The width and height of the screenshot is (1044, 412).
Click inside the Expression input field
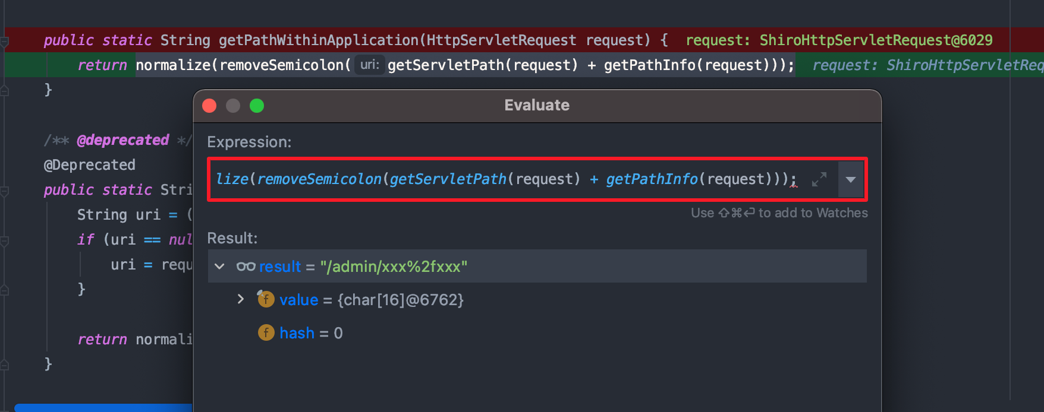tap(505, 179)
